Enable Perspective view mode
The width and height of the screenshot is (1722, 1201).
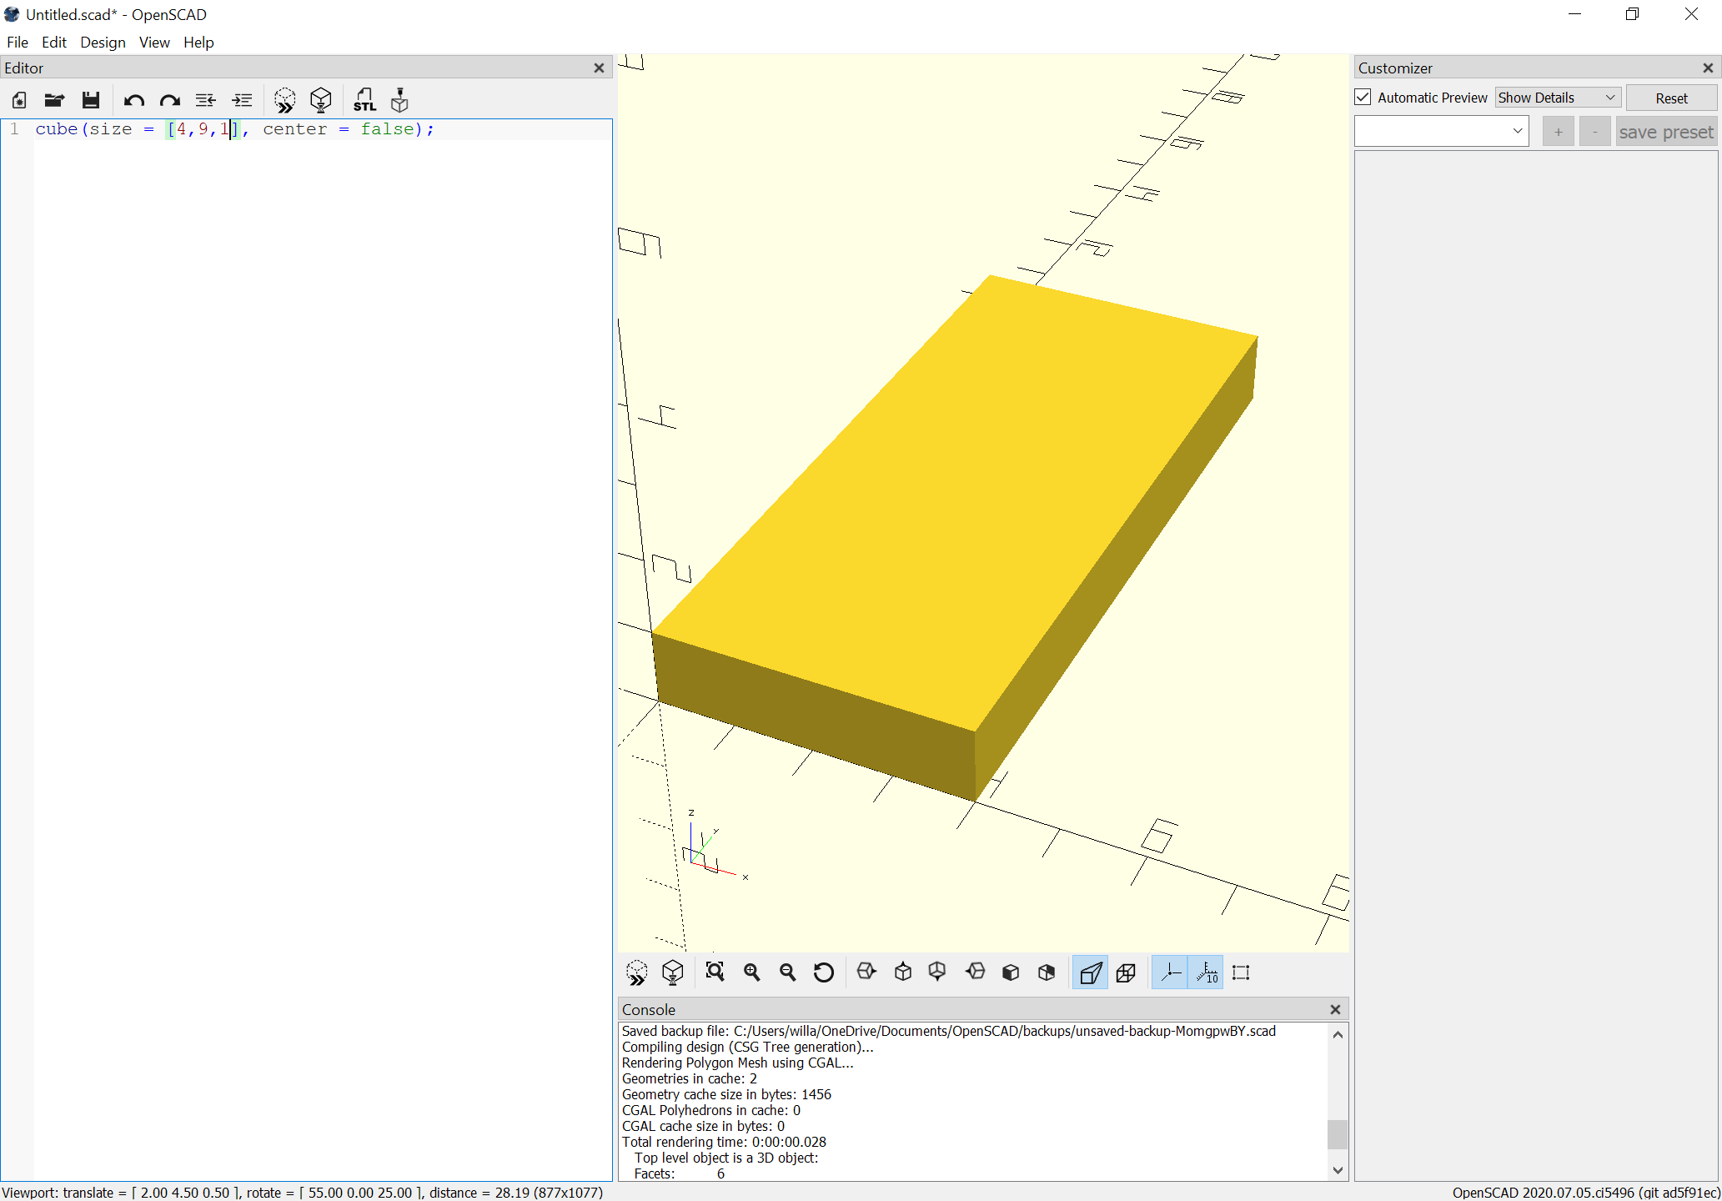(x=1090, y=972)
